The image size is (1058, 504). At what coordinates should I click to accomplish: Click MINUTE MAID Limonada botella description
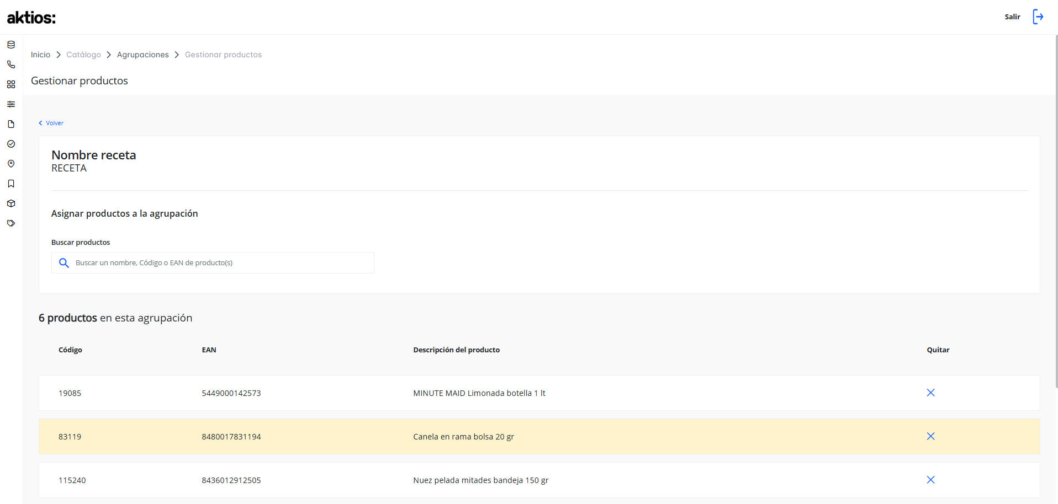(479, 393)
